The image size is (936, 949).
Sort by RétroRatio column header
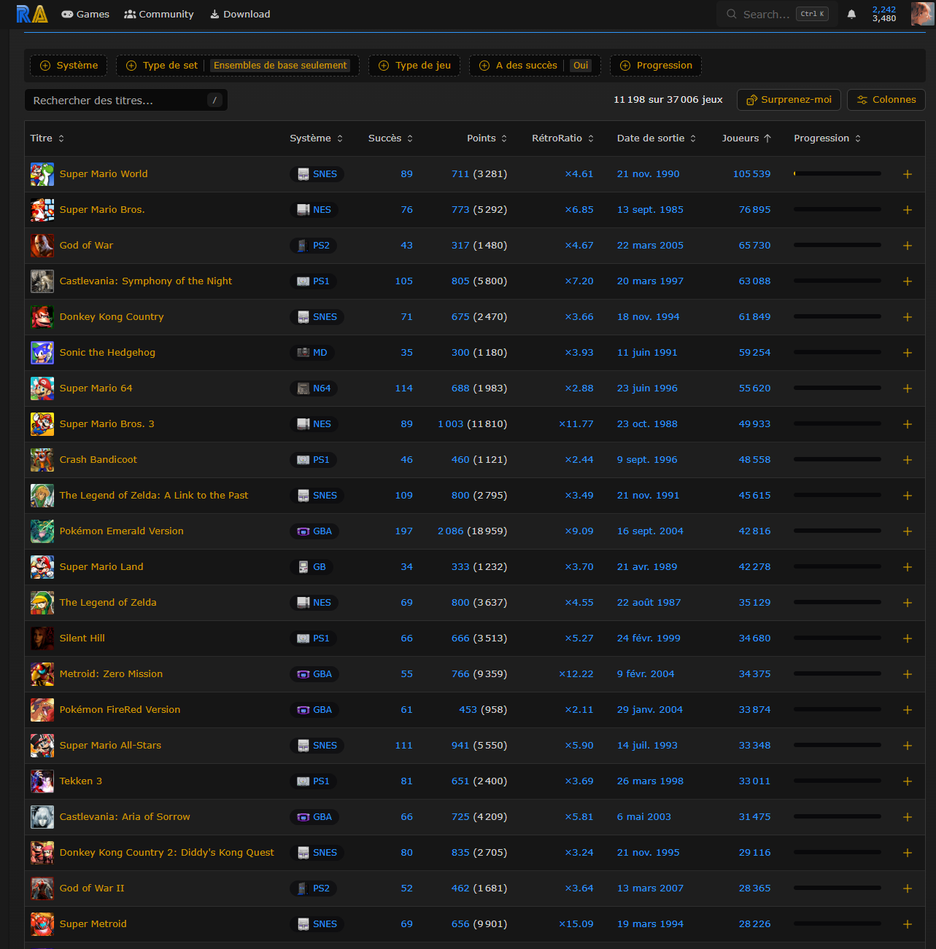[562, 138]
